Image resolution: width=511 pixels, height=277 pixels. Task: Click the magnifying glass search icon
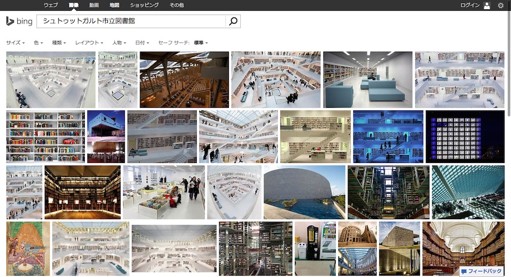click(233, 21)
